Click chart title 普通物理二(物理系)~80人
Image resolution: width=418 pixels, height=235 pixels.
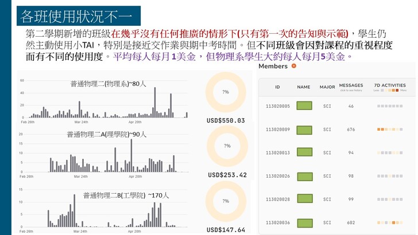pyautogui.click(x=108, y=84)
